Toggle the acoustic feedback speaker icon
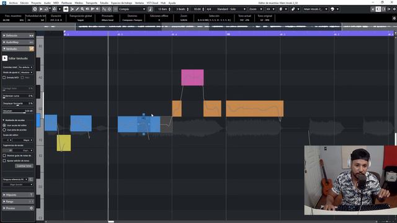This screenshot has height=223, width=397. [66, 9]
